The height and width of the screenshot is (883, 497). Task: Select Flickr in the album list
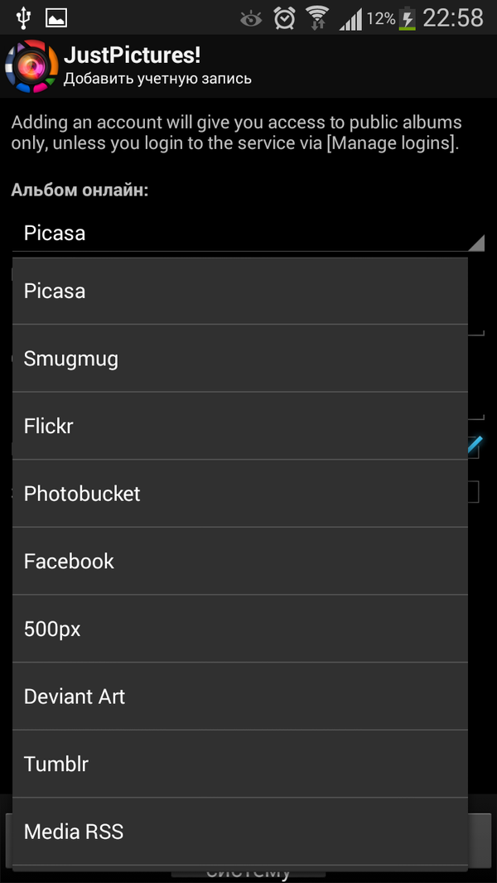[240, 426]
